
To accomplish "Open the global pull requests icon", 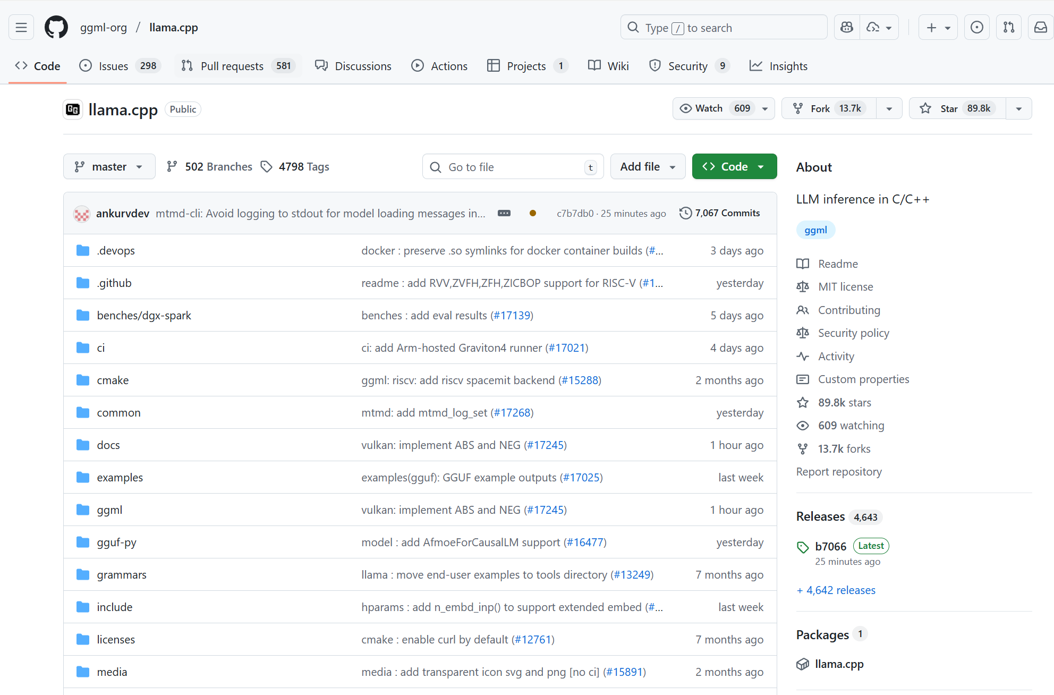I will (1008, 28).
